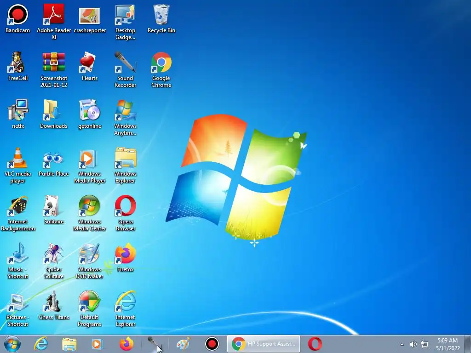Select the getonline desktop icon
This screenshot has height=353, width=471.
[x=90, y=114]
